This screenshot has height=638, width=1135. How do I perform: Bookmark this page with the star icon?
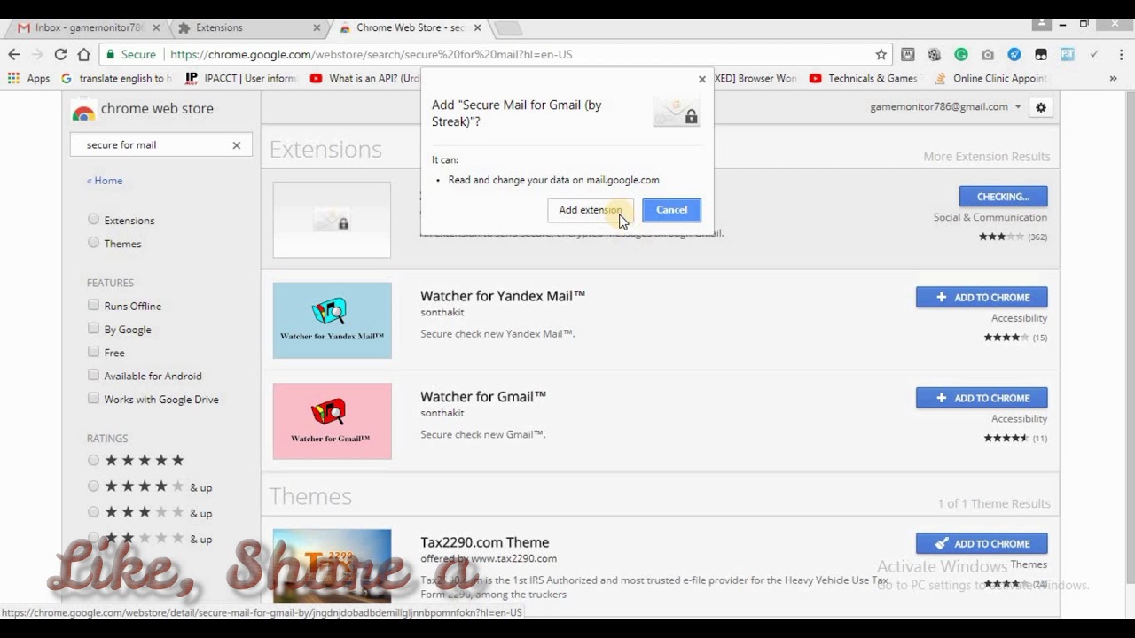[x=881, y=54]
